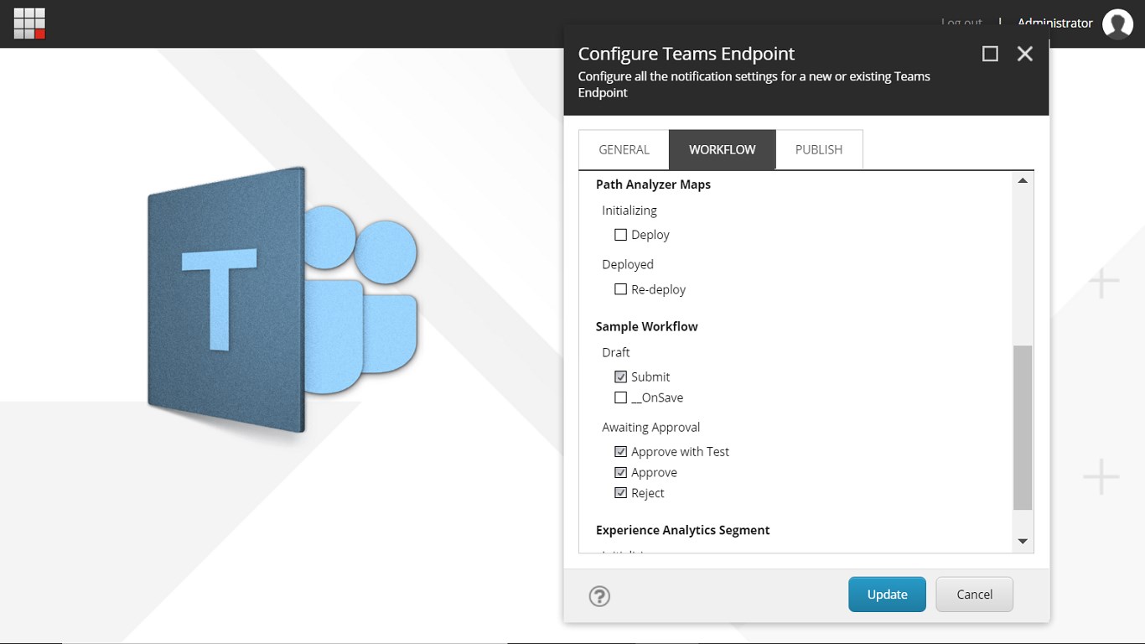Viewport: 1145px width, 644px height.
Task: Tick the __OnSave checkbox
Action: coord(621,397)
